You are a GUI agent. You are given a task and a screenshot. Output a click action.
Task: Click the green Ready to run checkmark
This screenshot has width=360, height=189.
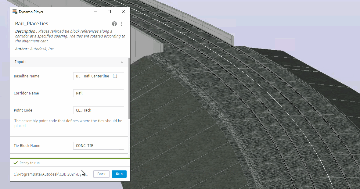16,163
